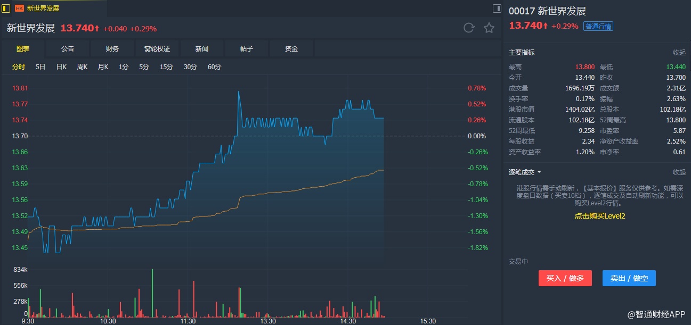Open the 资金 tab

tap(291, 49)
